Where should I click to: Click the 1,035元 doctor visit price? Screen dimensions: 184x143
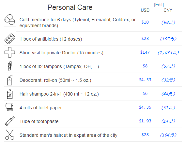[x=168, y=53]
